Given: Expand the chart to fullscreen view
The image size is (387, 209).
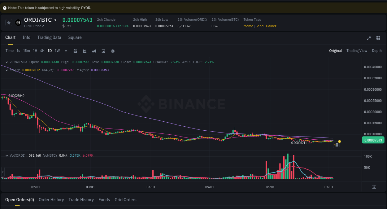Looking at the screenshot, I should click(x=369, y=38).
